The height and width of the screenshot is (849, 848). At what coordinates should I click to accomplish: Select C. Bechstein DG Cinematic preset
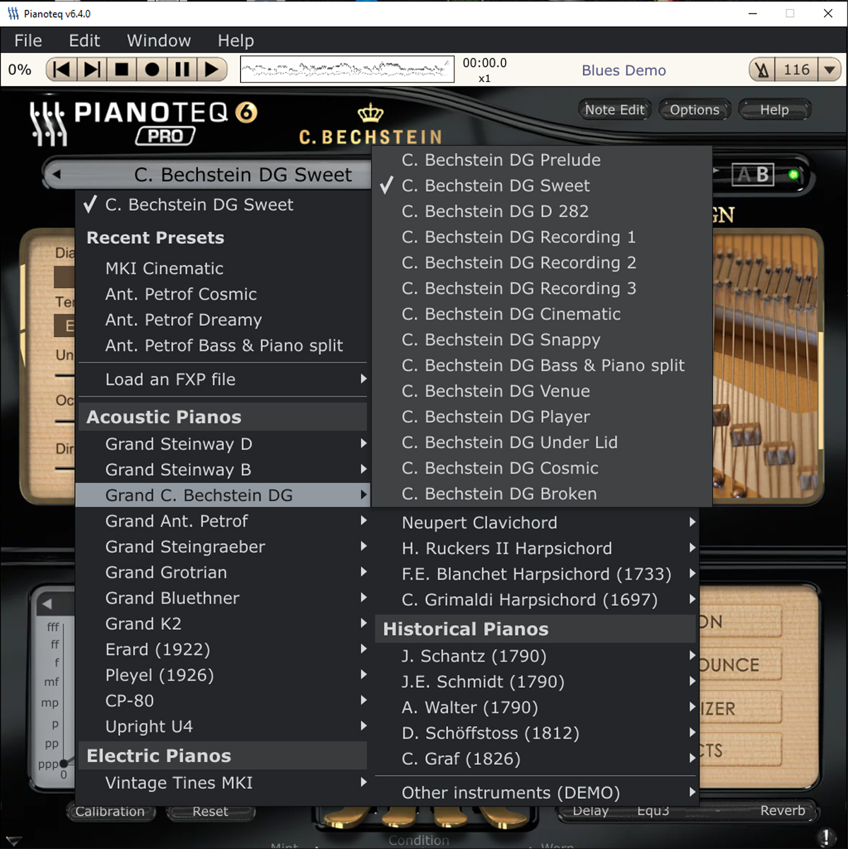[541, 314]
